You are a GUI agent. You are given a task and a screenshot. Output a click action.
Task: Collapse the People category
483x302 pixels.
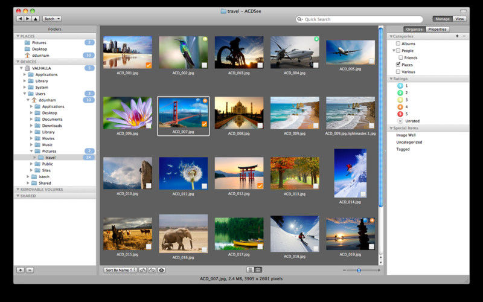click(x=394, y=50)
